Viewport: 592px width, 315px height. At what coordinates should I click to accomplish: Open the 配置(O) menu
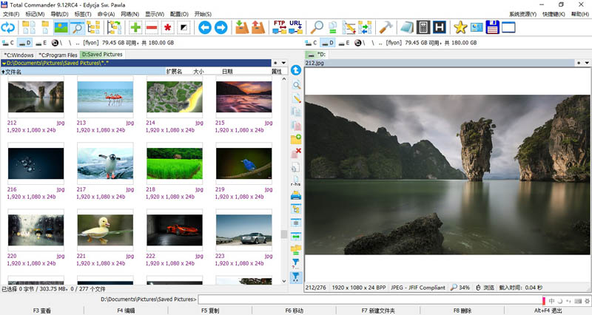(179, 14)
